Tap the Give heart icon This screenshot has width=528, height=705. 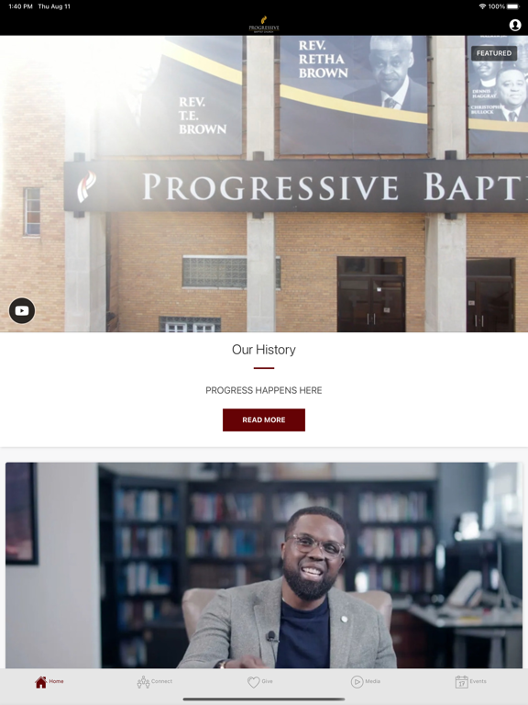[254, 682]
